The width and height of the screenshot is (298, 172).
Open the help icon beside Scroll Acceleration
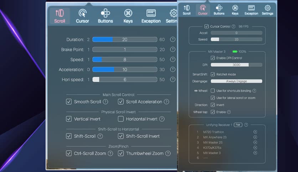tap(166, 102)
